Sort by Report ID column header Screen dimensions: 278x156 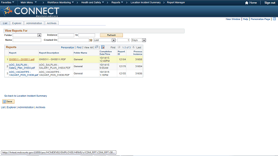pos(121,53)
